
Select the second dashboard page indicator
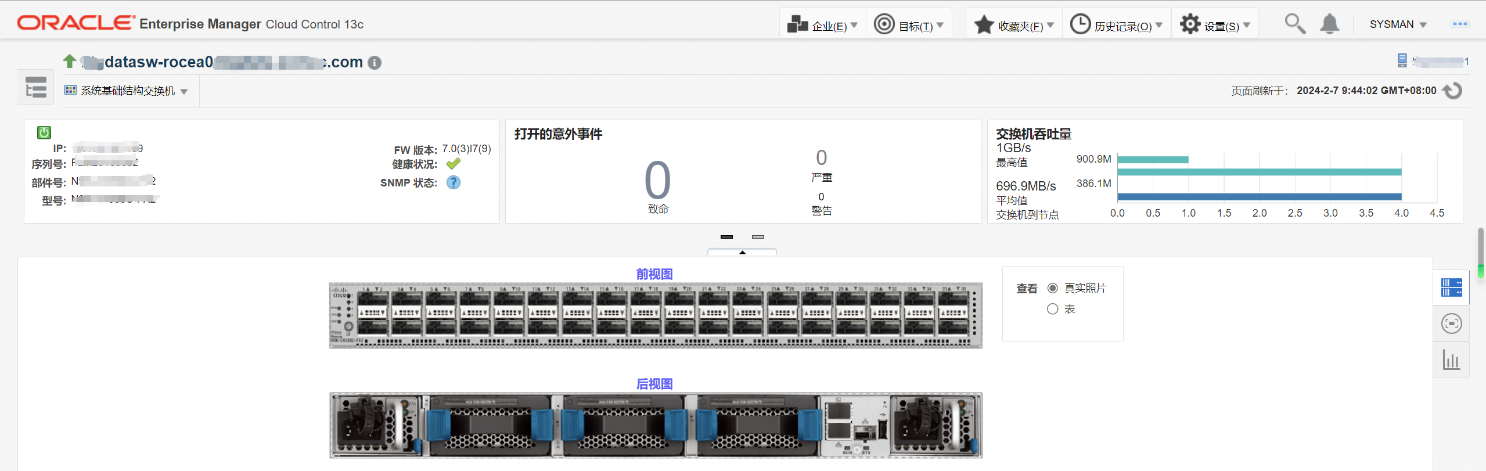[x=758, y=237]
